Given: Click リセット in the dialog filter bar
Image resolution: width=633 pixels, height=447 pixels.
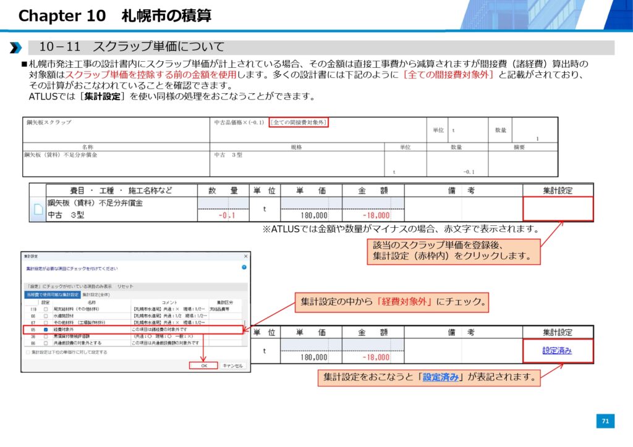Looking at the screenshot, I should coord(125,286).
